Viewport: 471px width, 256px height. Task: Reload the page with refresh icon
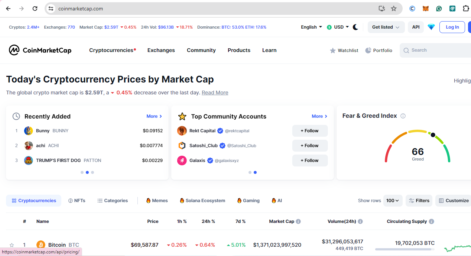35,9
